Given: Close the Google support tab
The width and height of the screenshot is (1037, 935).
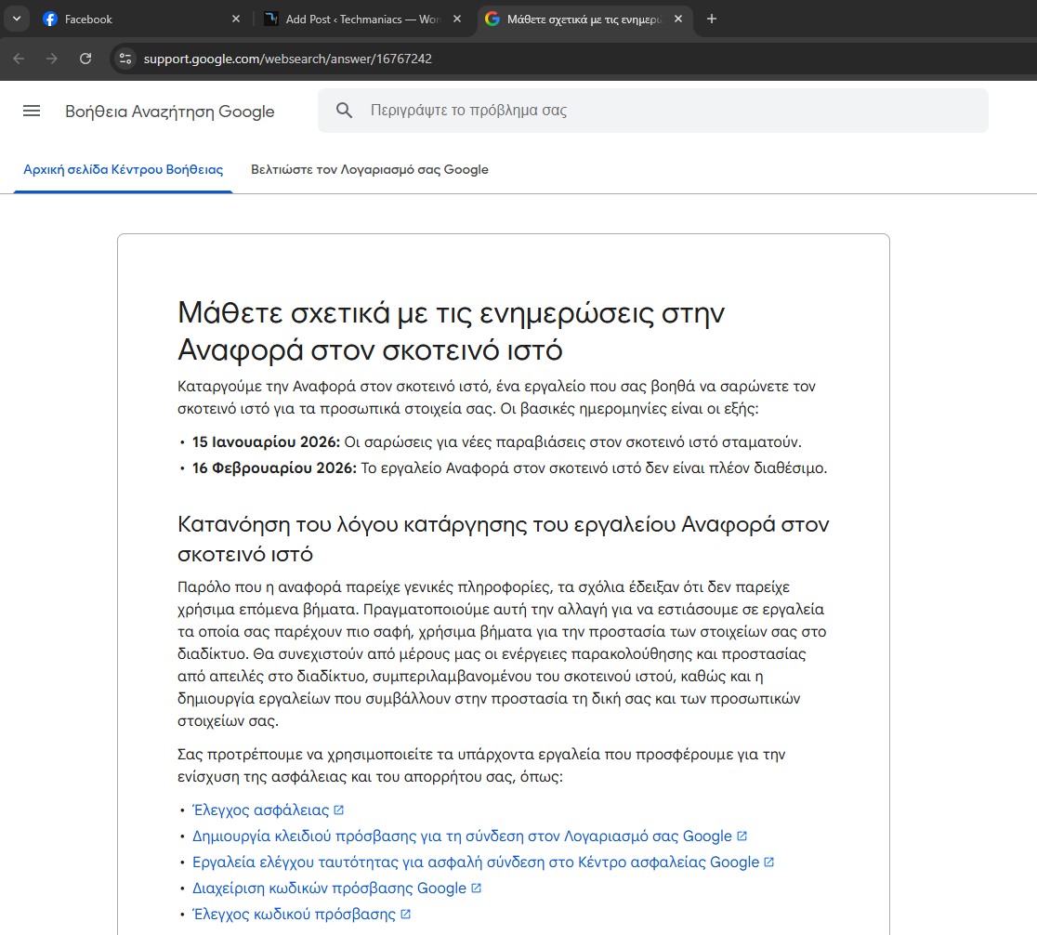Looking at the screenshot, I should pyautogui.click(x=678, y=19).
